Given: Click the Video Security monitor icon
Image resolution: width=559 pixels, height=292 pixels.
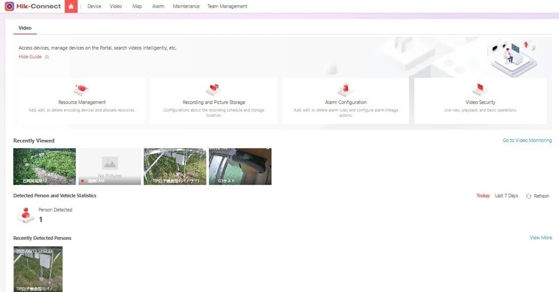Looking at the screenshot, I should 480,90.
